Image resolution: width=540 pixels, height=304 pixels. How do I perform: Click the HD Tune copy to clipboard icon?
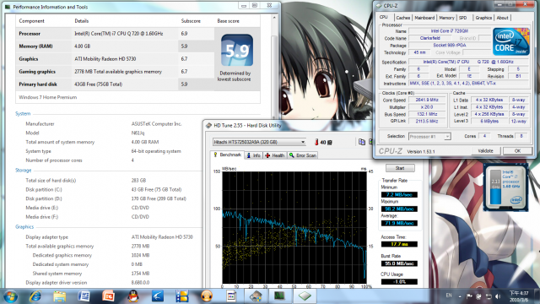[362, 142]
